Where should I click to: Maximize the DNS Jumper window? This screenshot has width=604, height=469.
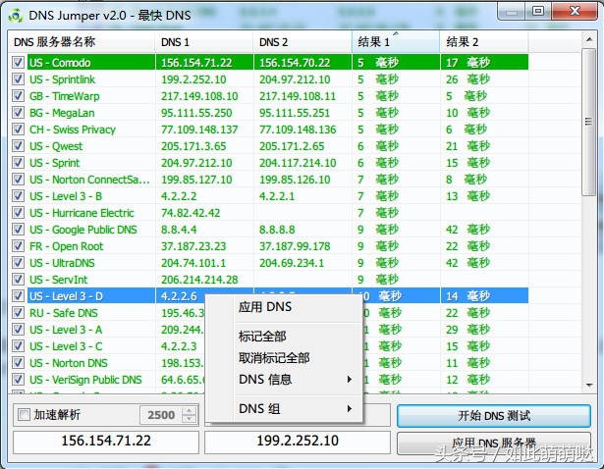[x=538, y=11]
